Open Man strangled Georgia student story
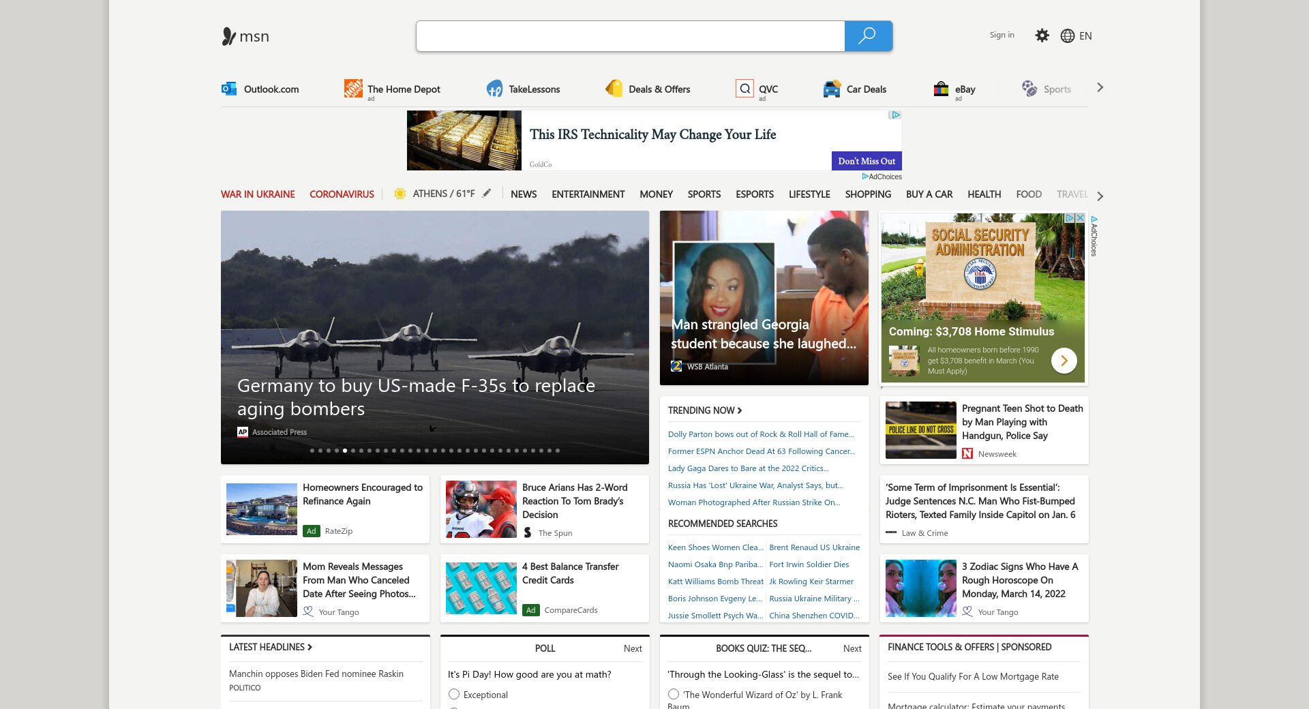Screen dimensions: 1309x709 [x=764, y=334]
